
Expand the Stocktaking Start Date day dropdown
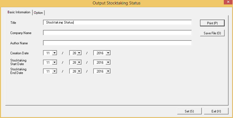pos(79,62)
